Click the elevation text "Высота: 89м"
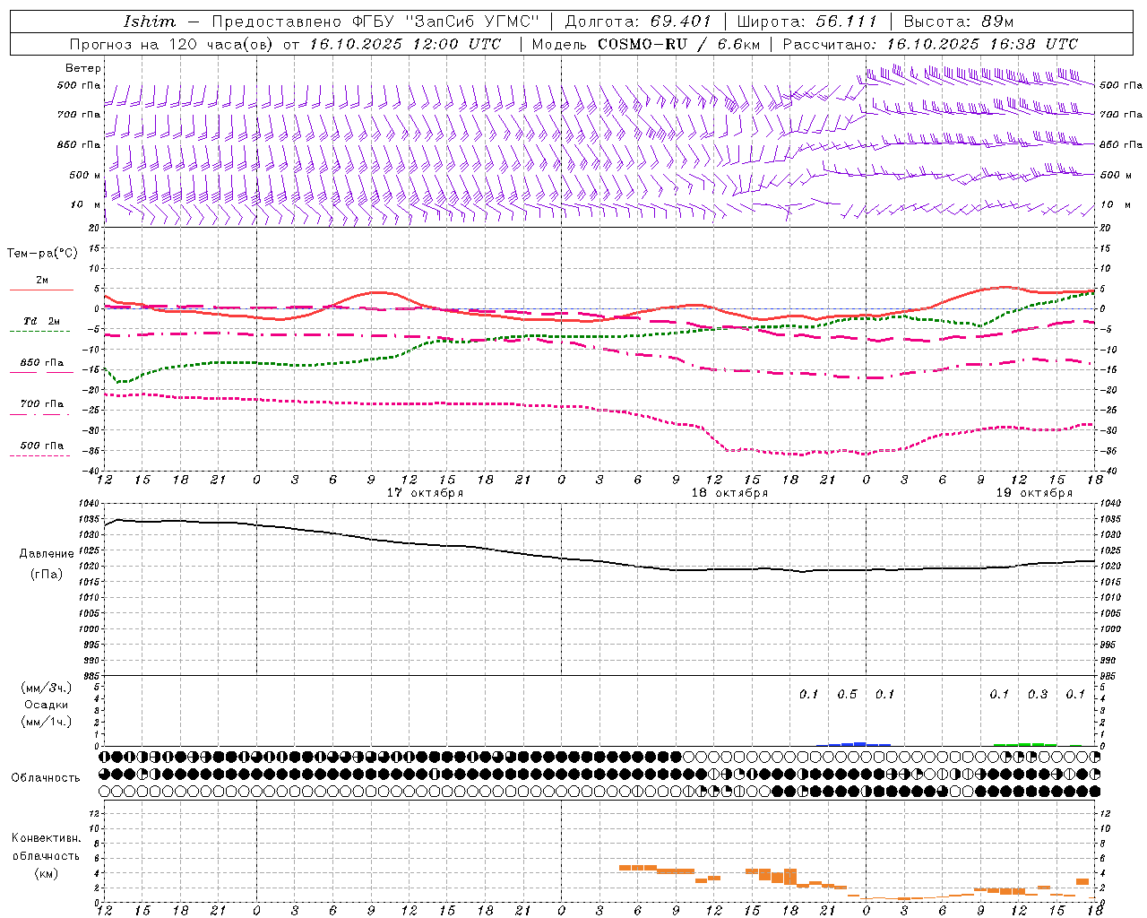Viewport: 1147px width, 918px height. click(x=959, y=22)
